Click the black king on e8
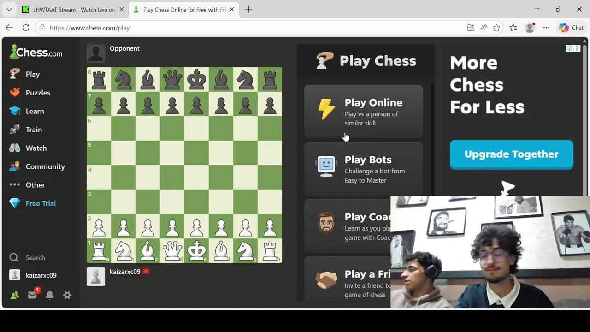 [x=196, y=79]
